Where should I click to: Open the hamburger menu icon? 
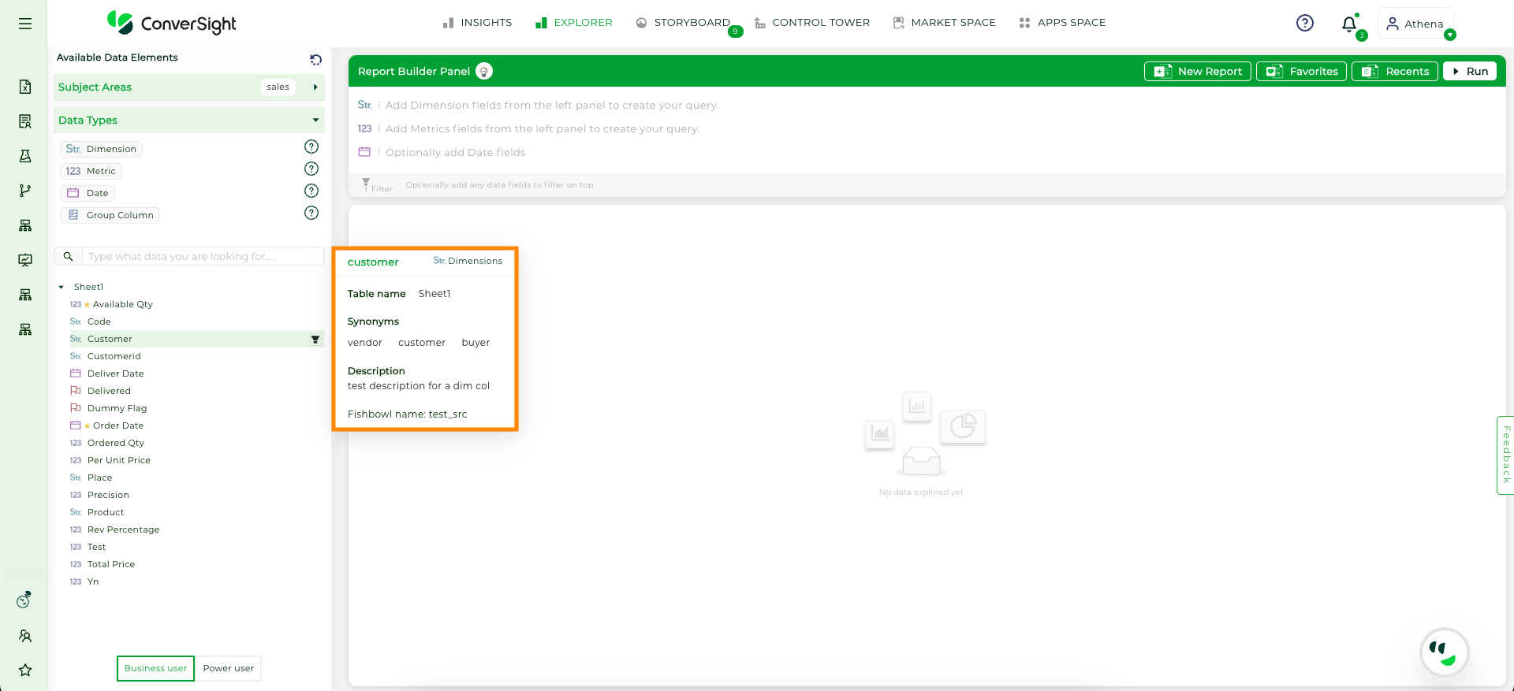(25, 24)
